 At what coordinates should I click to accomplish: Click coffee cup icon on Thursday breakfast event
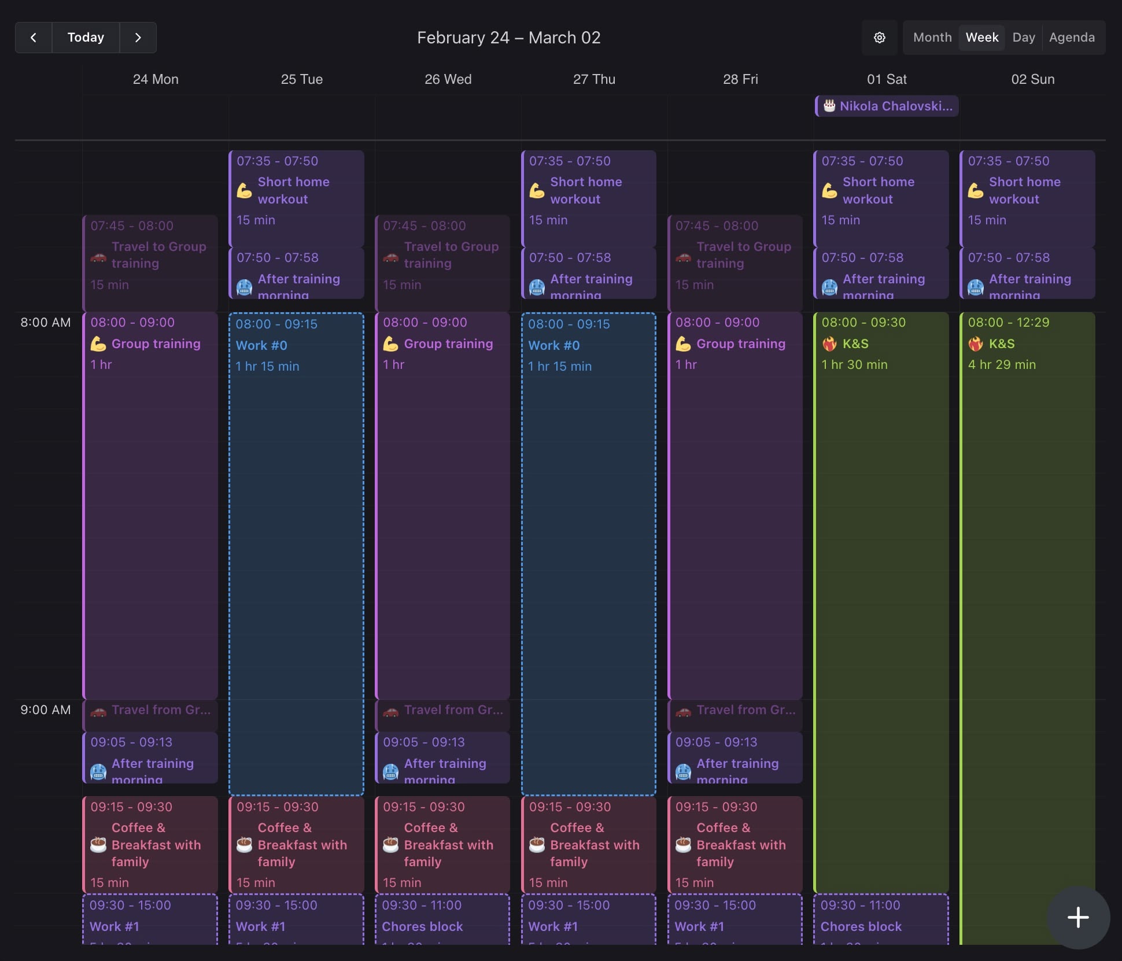tap(537, 845)
